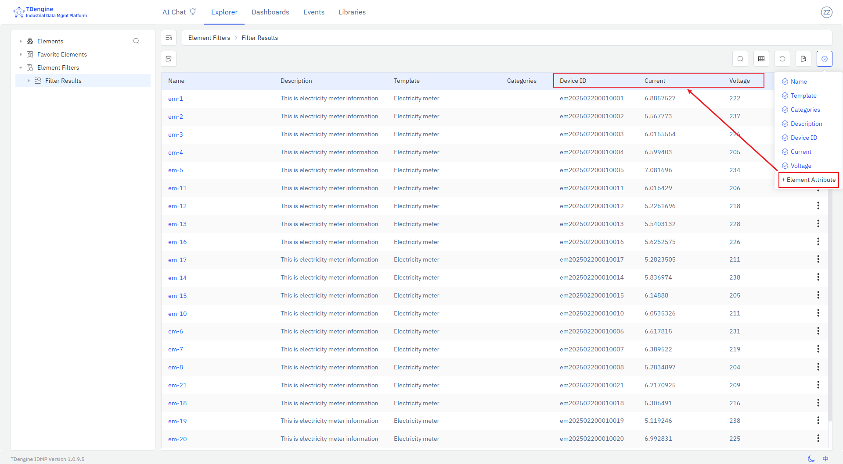
Task: Switch to the Dashboards tab
Action: [x=270, y=12]
